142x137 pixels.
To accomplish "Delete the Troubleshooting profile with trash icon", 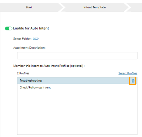I will (133, 81).
